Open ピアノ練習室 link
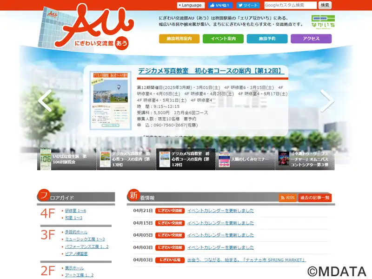This screenshot has width=372, height=279. [76, 253]
